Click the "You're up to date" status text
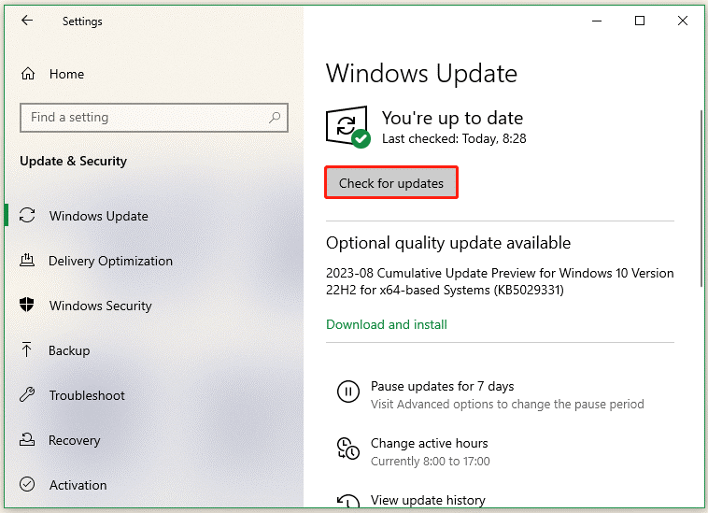 pos(452,118)
